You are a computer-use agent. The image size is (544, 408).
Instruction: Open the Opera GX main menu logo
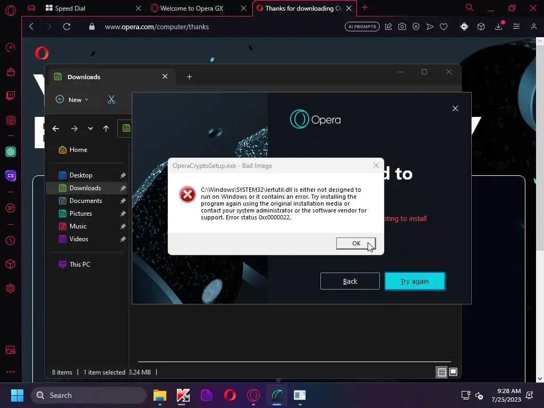tap(11, 11)
